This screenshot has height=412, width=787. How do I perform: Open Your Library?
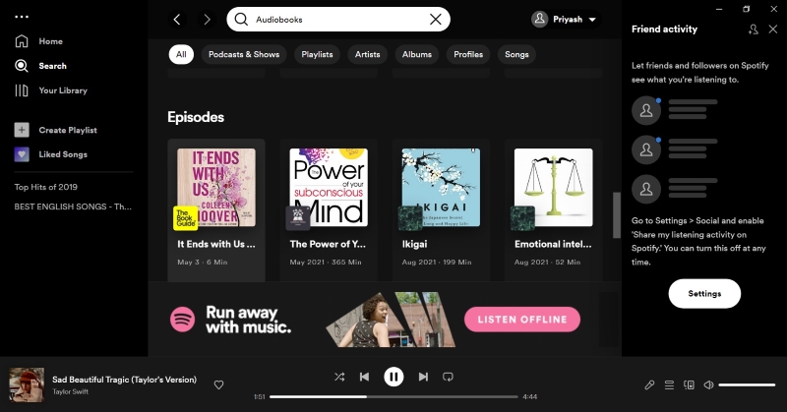(x=51, y=90)
